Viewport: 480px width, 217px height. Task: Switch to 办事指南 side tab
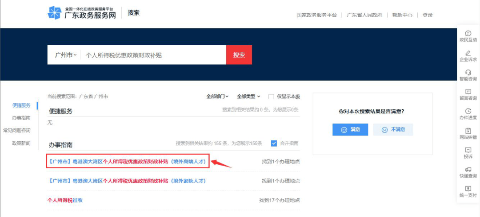tap(21, 118)
